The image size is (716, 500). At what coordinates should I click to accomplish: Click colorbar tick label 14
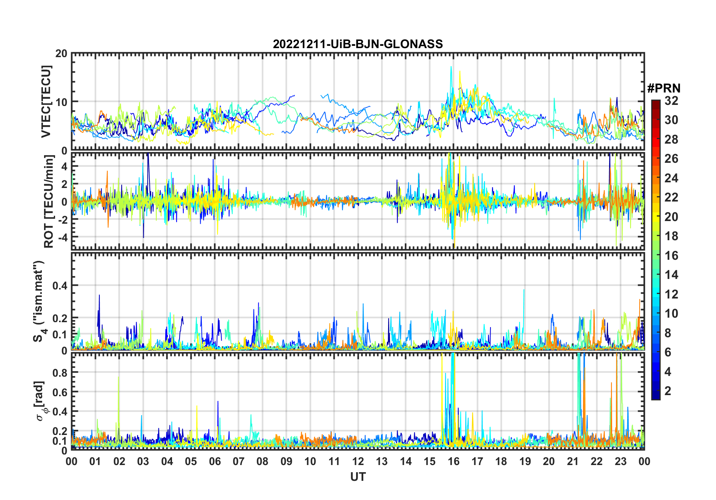[671, 275]
